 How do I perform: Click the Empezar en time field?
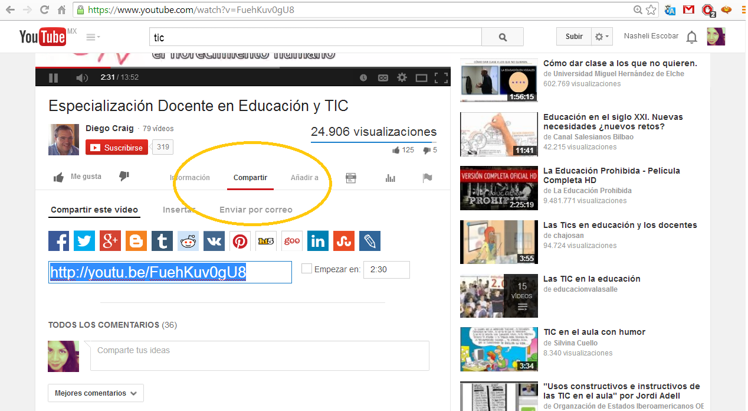click(386, 269)
